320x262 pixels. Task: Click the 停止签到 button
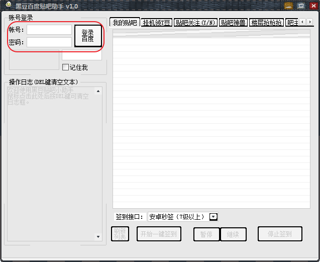pos(280,234)
